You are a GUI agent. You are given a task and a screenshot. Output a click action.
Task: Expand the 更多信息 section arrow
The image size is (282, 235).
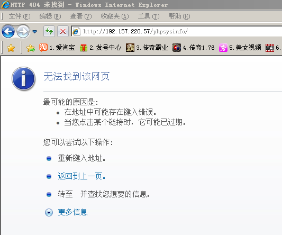click(x=49, y=213)
